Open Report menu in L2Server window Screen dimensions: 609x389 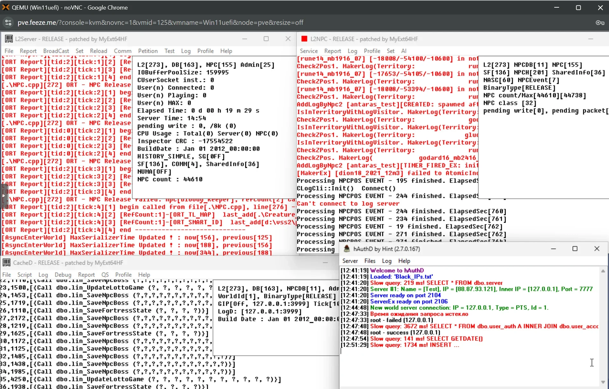[x=28, y=51]
